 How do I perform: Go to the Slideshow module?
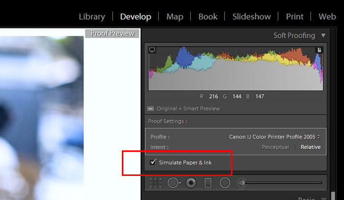click(x=252, y=17)
